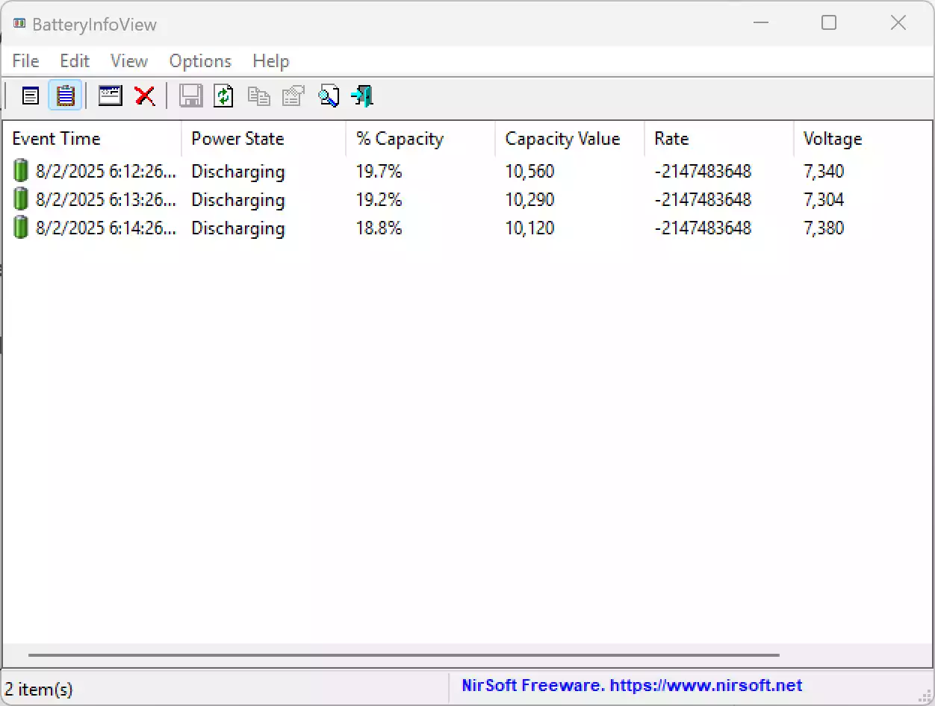The height and width of the screenshot is (706, 935).
Task: Switch to General Battery Information view
Action: pos(30,96)
